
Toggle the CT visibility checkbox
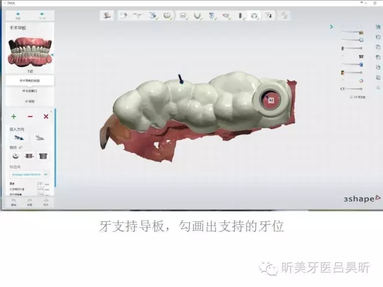point(352,96)
